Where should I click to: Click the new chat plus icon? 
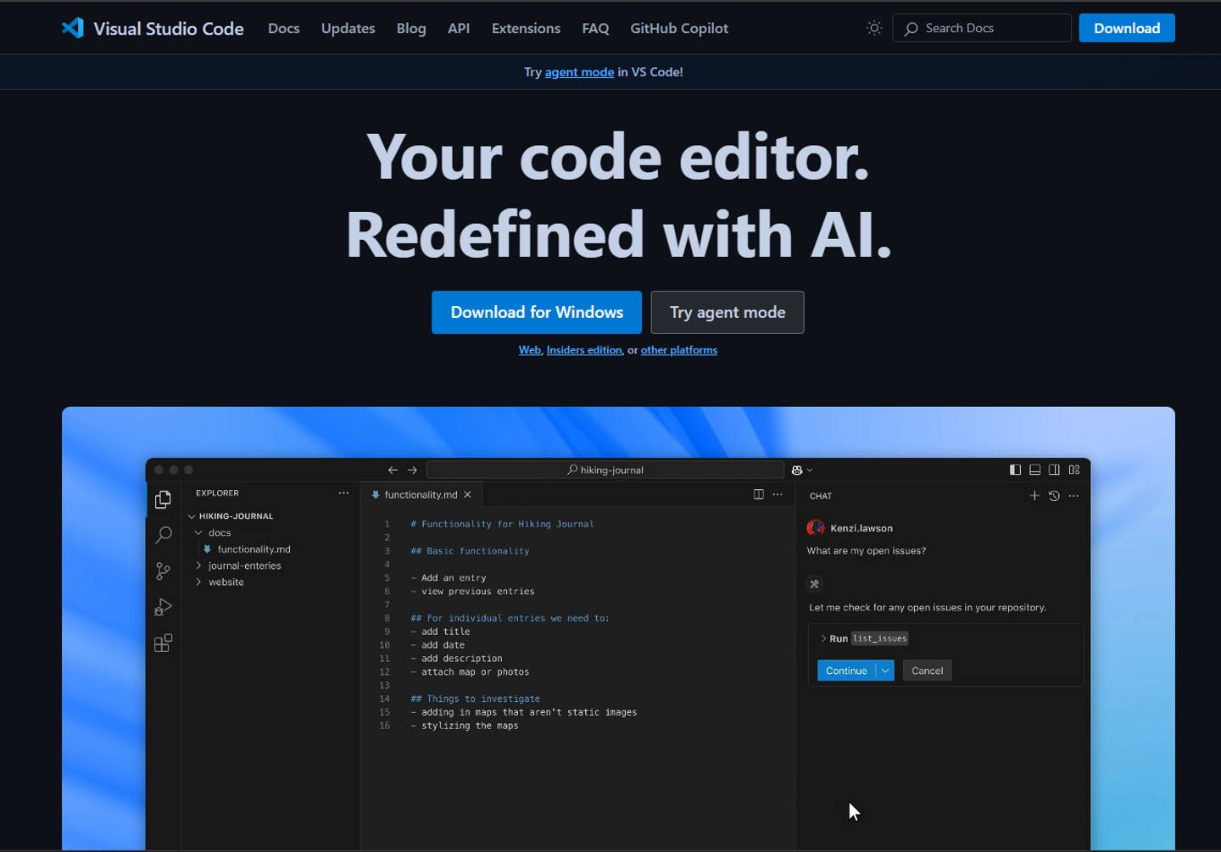click(1034, 496)
